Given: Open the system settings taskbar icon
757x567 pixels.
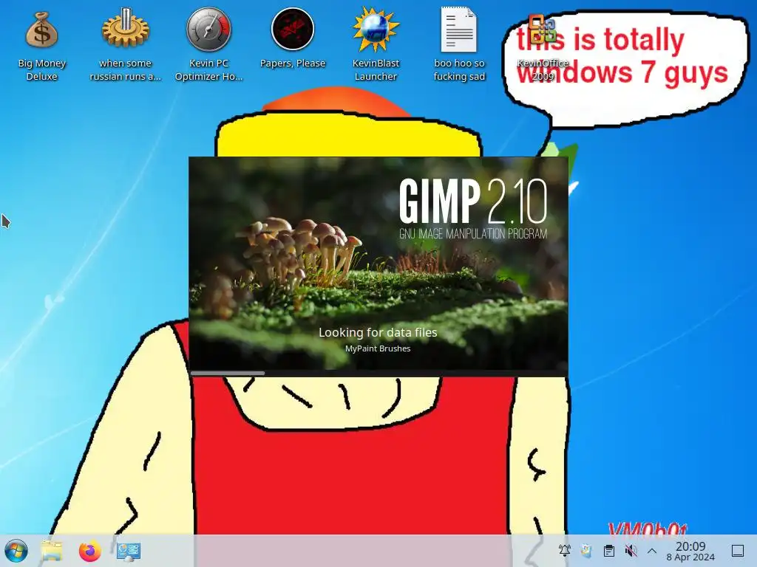Looking at the screenshot, I should [x=129, y=551].
